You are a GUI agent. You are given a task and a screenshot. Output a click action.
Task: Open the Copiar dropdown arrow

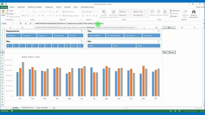pyautogui.click(x=15, y=14)
